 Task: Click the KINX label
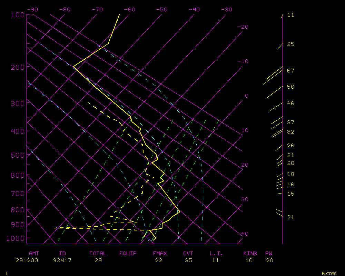click(250, 254)
